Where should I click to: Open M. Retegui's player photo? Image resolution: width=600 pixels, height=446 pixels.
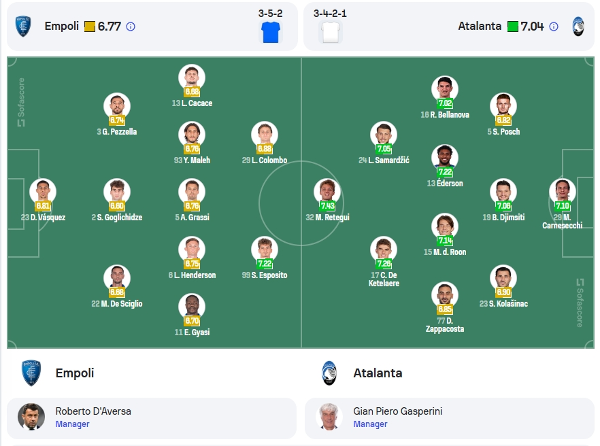[x=327, y=191]
